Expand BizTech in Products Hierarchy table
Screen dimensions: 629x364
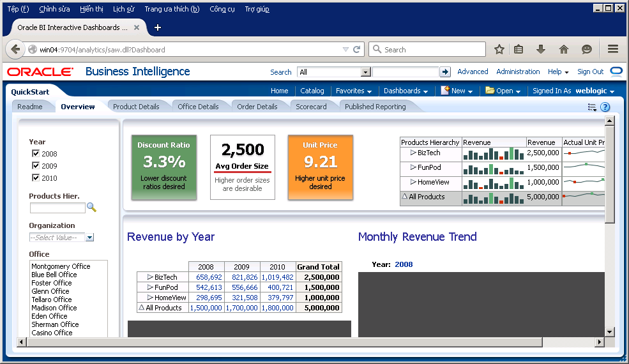(x=413, y=153)
